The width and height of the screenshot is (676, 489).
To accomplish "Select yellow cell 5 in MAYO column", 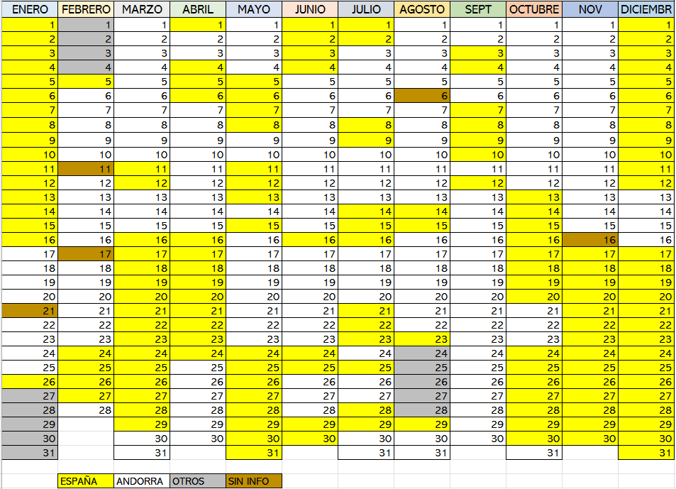I will pyautogui.click(x=254, y=82).
